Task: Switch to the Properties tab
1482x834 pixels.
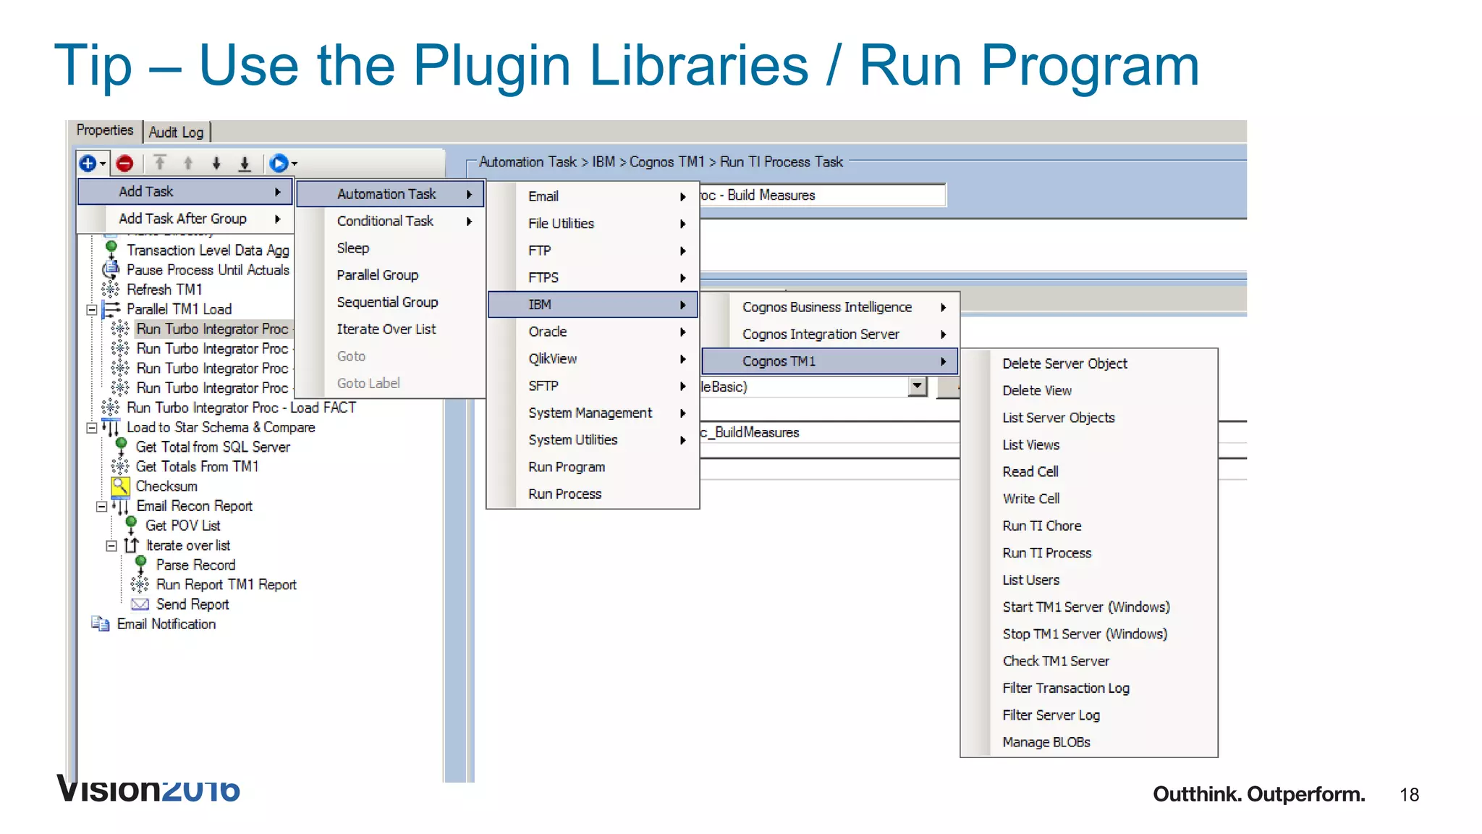Action: pyautogui.click(x=105, y=130)
